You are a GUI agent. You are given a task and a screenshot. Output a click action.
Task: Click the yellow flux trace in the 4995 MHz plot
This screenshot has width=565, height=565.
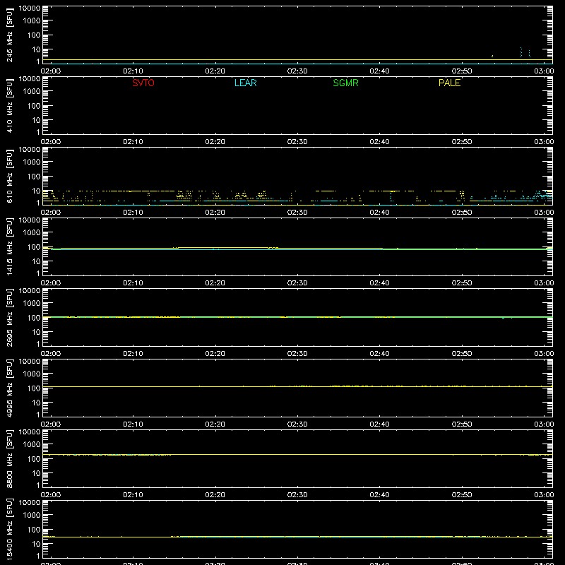point(297,386)
